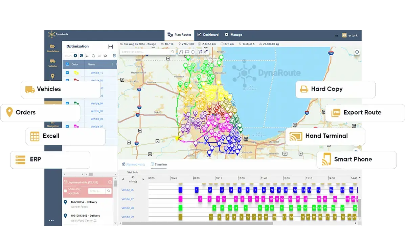
Task: Toggle the Vehicle_04 checkbox
Action: pos(67,104)
